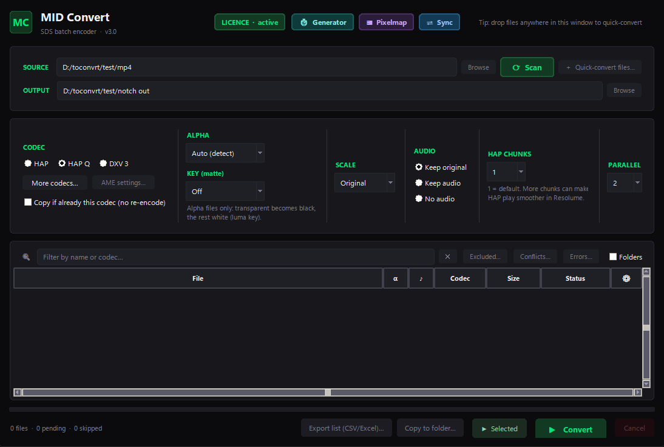Show the Conflicts list
Screen dimensions: 664x447
(x=535, y=257)
